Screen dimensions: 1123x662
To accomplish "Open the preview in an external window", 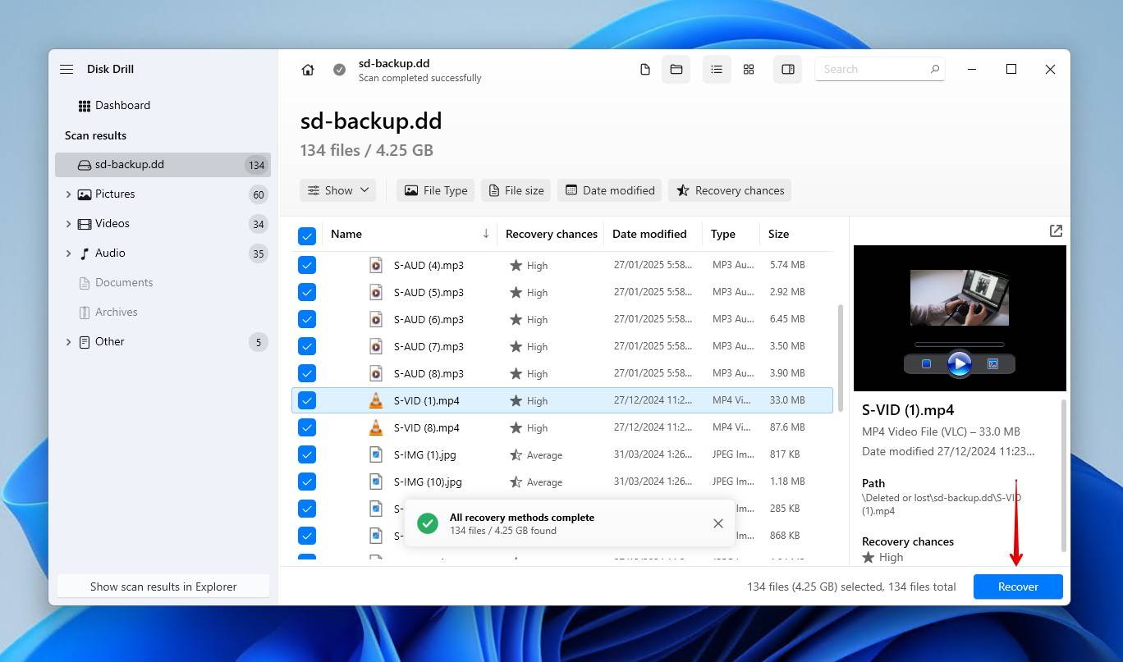I will [1056, 231].
